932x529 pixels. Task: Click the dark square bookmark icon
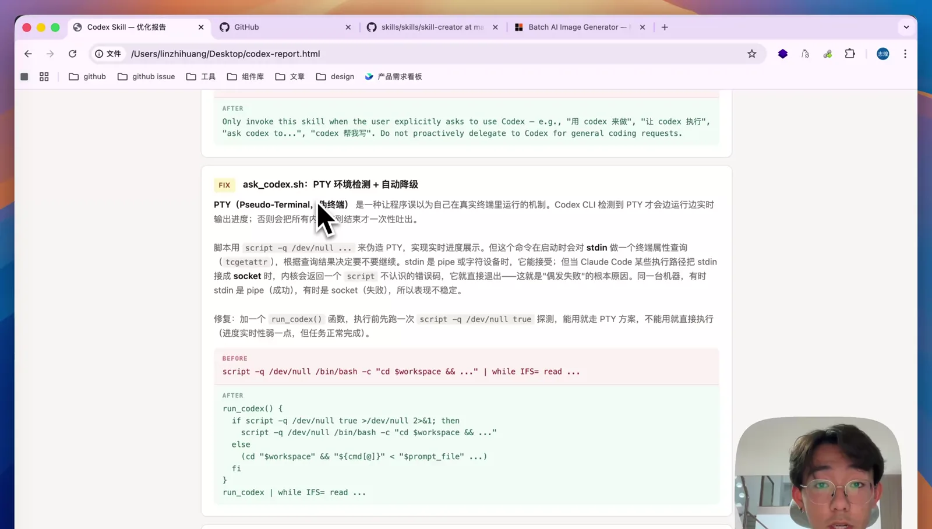(x=24, y=76)
